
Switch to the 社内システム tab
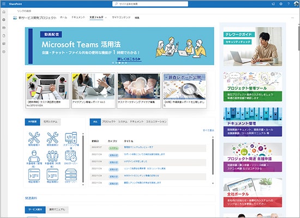(x=51, y=122)
